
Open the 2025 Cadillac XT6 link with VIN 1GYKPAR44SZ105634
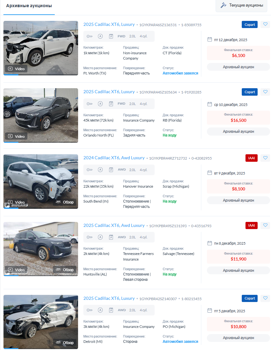tap(109, 92)
